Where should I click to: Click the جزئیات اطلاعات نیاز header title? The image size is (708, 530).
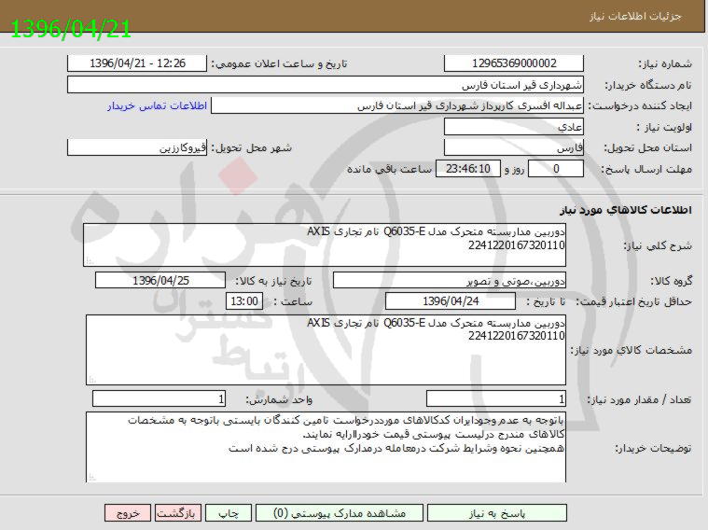[x=635, y=16]
